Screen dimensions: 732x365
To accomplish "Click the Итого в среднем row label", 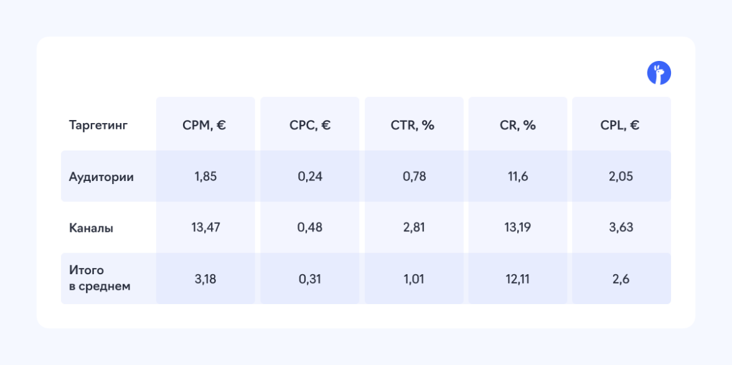I will tap(100, 279).
